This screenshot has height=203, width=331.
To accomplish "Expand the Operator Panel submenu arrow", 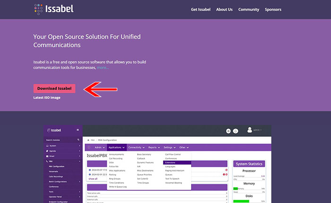I will (79, 197).
